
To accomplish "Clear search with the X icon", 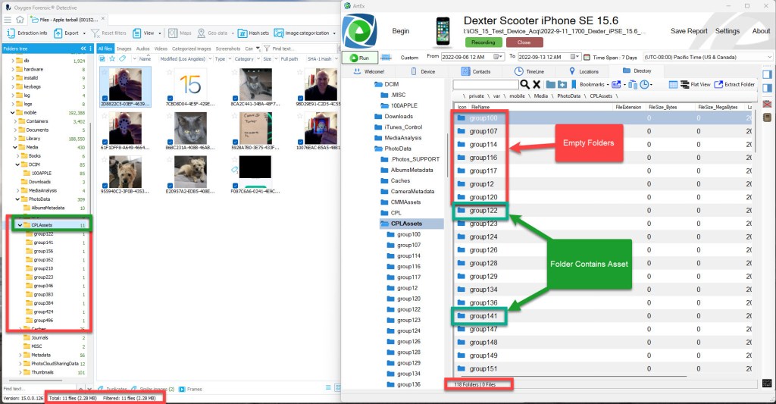I will tap(536, 84).
